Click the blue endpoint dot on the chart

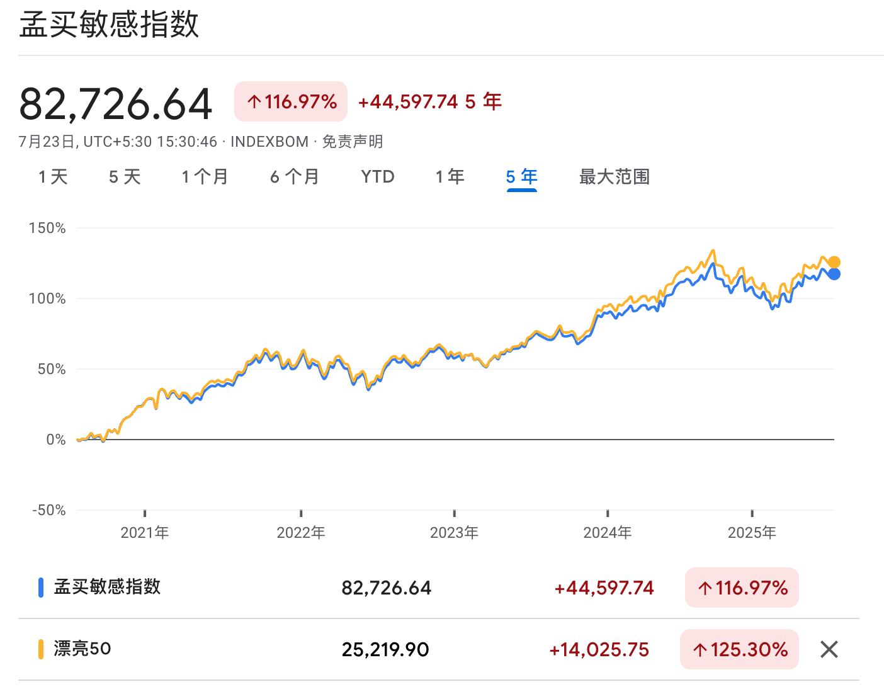[x=834, y=275]
